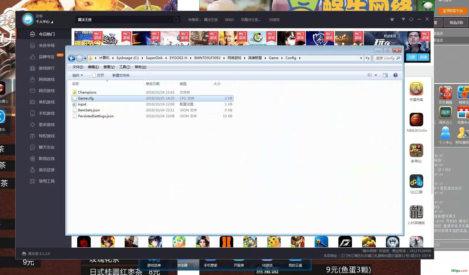Open 个人中心 icon in right panel

point(446,133)
